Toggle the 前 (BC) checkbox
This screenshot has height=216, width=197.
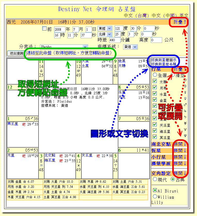coord(44,28)
